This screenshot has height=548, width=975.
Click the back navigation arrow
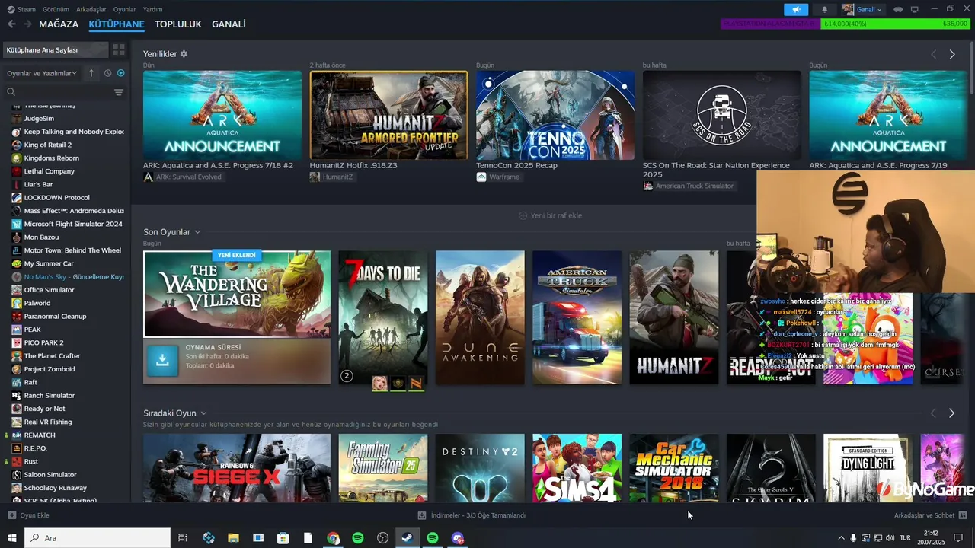click(11, 24)
